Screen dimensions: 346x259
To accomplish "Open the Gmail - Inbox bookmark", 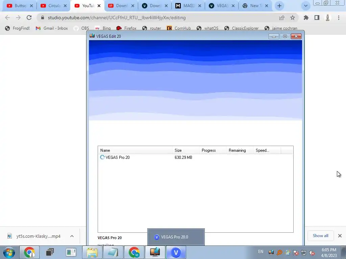I will (x=52, y=28).
